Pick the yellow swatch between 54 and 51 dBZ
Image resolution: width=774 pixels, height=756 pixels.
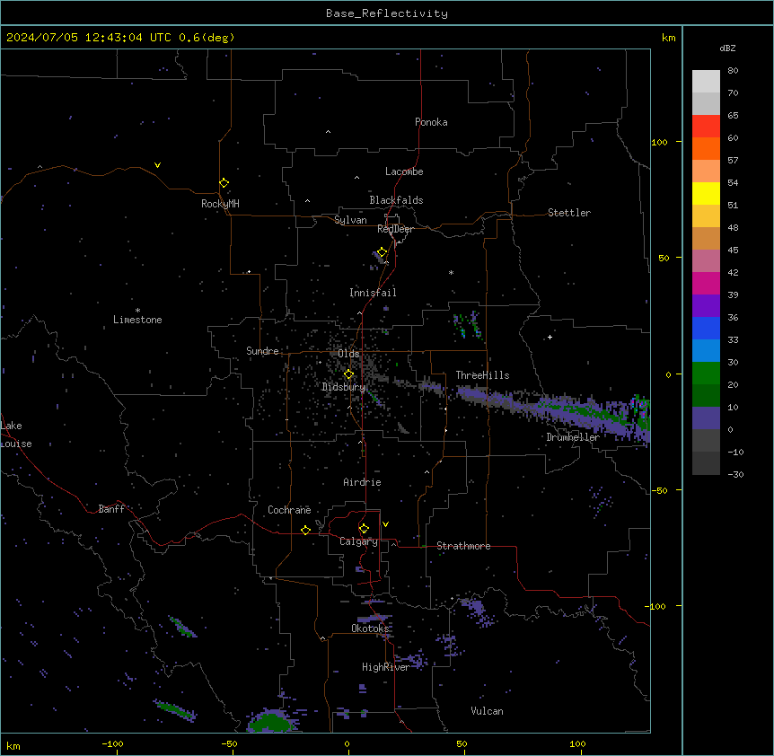706,193
